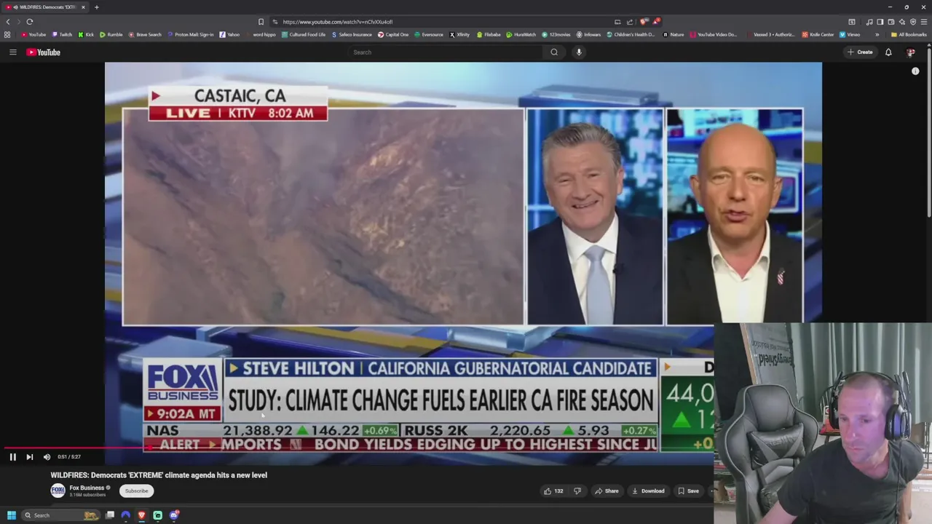Image resolution: width=932 pixels, height=524 pixels.
Task: Go to YouTube home via logo
Action: pyautogui.click(x=43, y=52)
